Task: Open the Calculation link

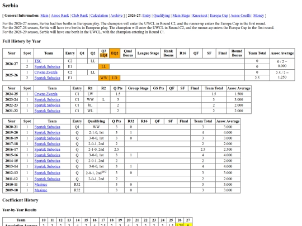Action: coord(99,16)
